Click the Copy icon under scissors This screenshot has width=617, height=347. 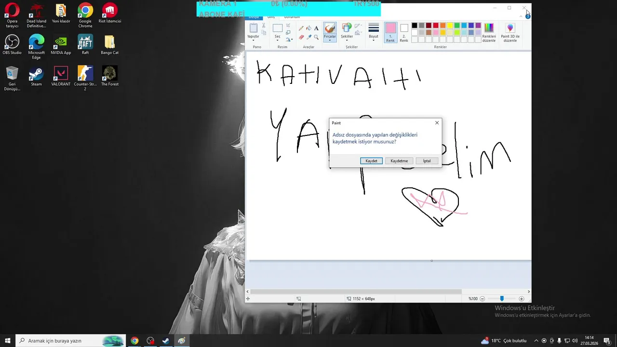264,33
